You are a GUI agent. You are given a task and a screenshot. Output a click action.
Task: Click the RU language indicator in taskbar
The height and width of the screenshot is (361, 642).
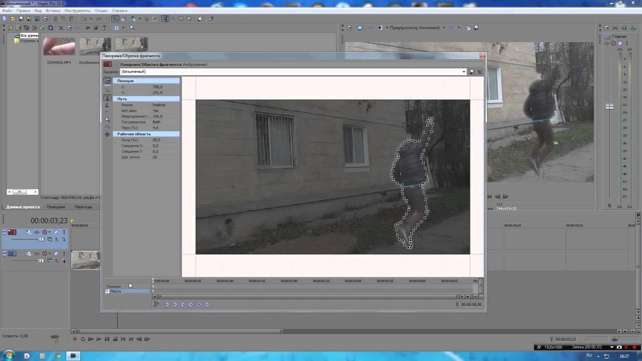click(x=589, y=355)
